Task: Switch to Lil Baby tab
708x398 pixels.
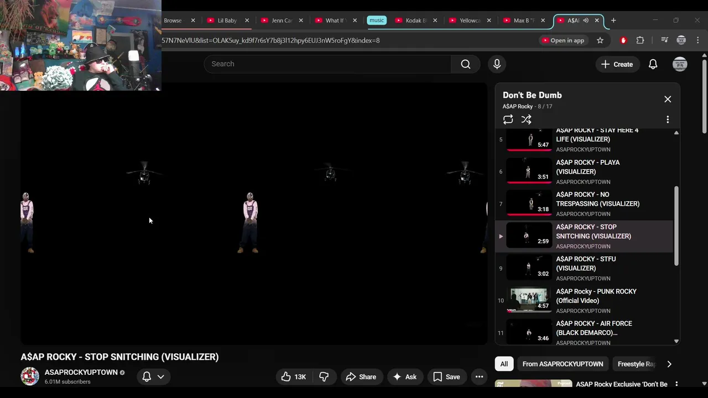Action: tap(227, 20)
